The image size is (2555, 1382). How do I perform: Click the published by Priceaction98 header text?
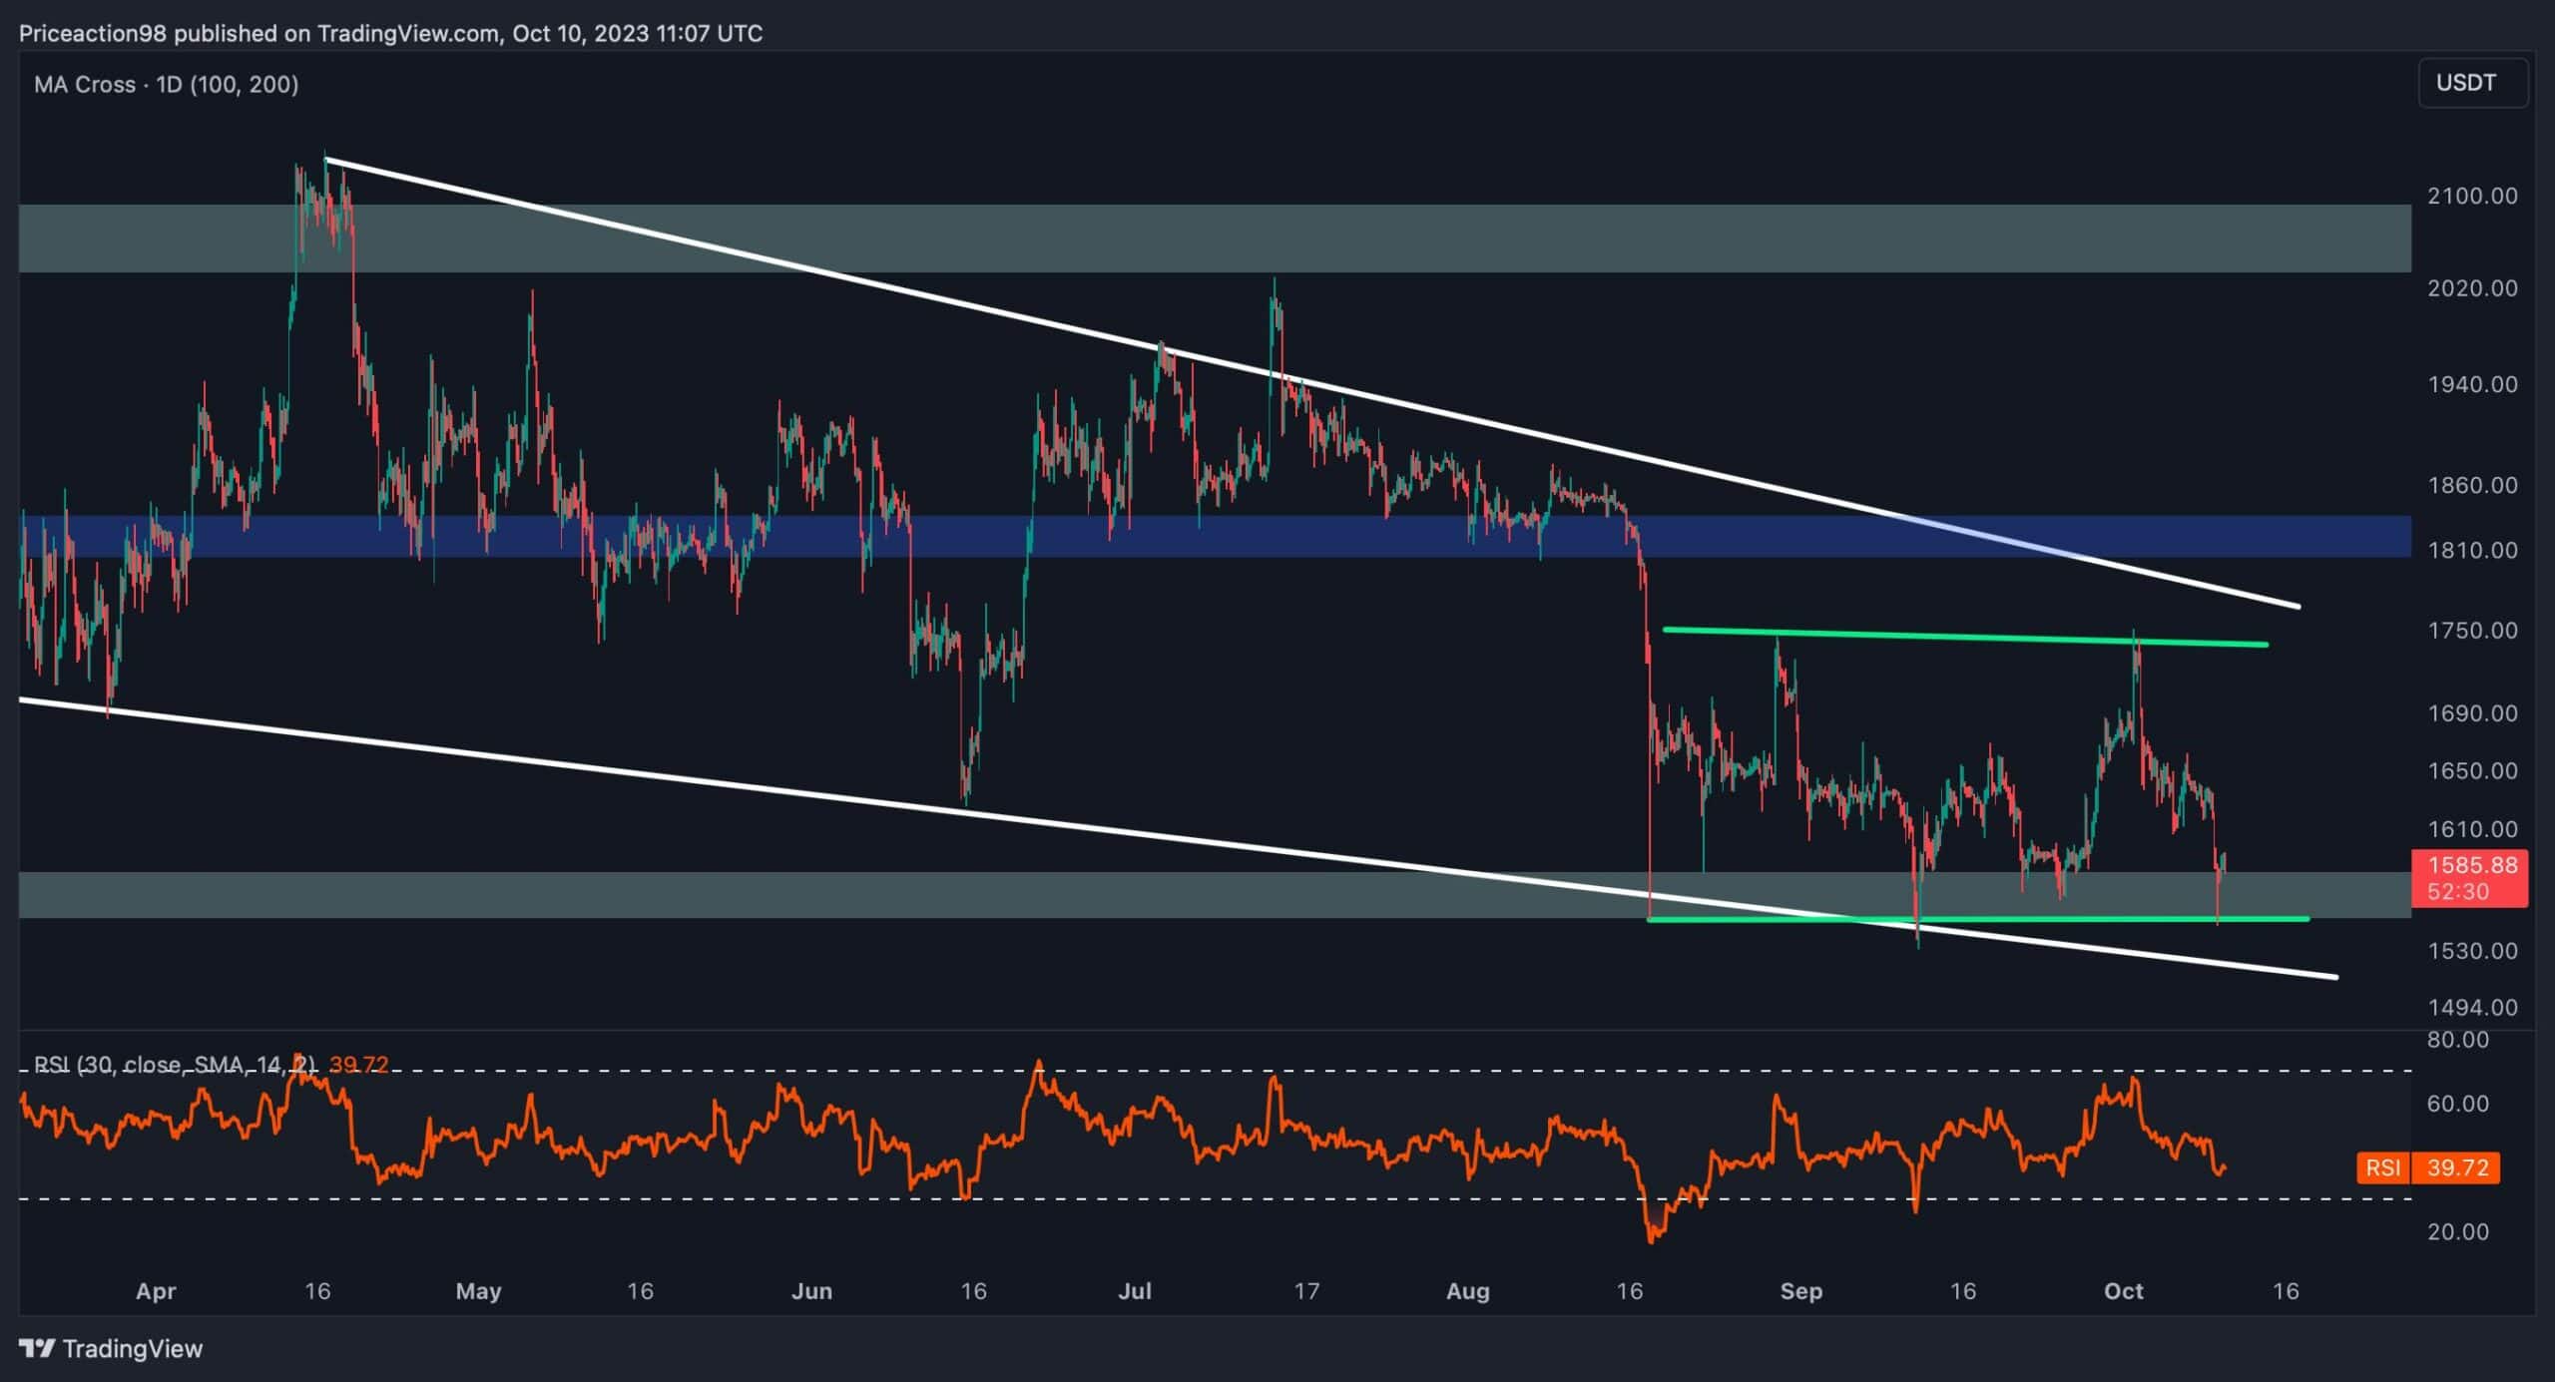coord(390,34)
